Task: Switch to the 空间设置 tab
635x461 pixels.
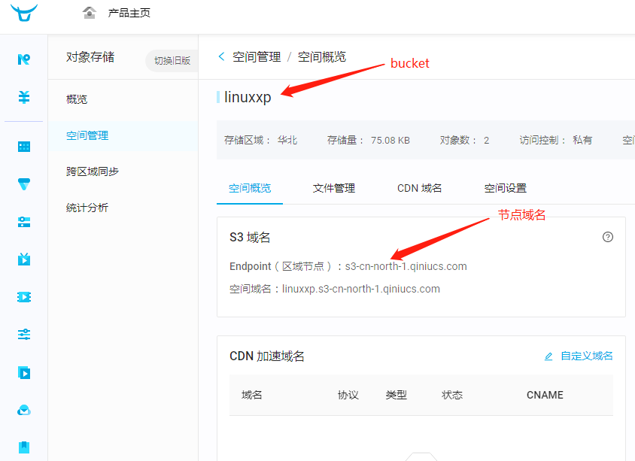Action: (x=506, y=188)
